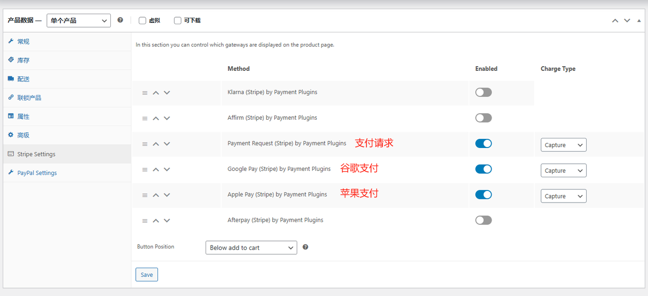Collapse the 产品数据 panel triangle
The height and width of the screenshot is (296, 648).
coord(638,21)
